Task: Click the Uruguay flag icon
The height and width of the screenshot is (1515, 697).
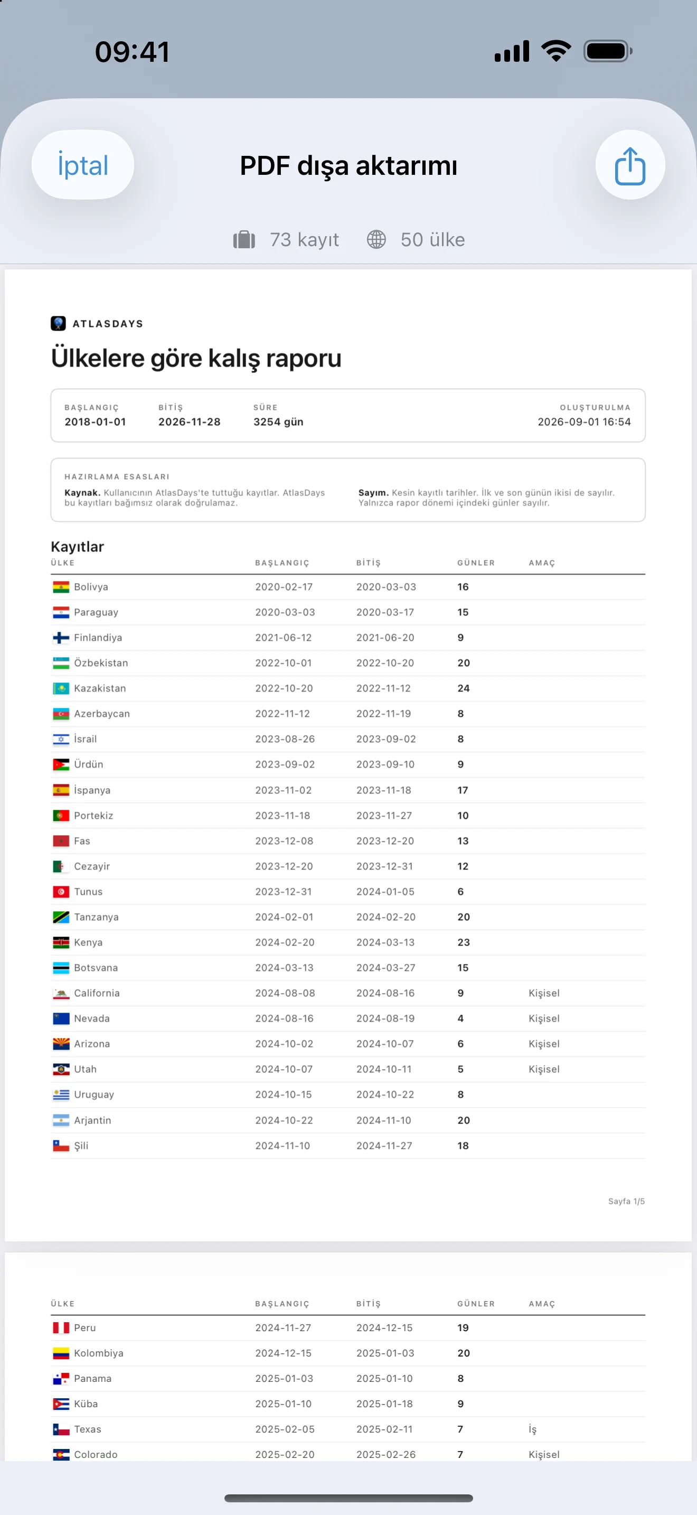Action: tap(61, 1095)
